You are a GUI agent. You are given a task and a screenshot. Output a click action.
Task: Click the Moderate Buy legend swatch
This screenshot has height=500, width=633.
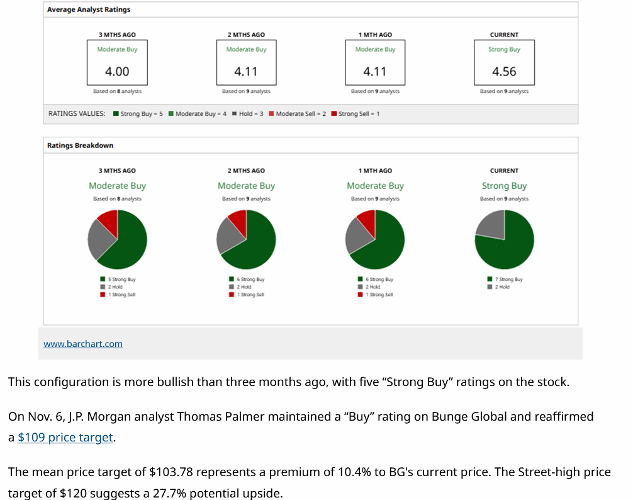tap(171, 114)
